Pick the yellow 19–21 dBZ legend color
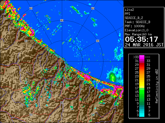Screen dimensions: 165x123 point(142,84)
